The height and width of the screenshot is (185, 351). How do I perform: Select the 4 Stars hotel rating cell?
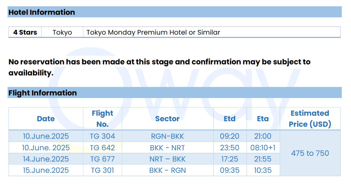coord(25,32)
